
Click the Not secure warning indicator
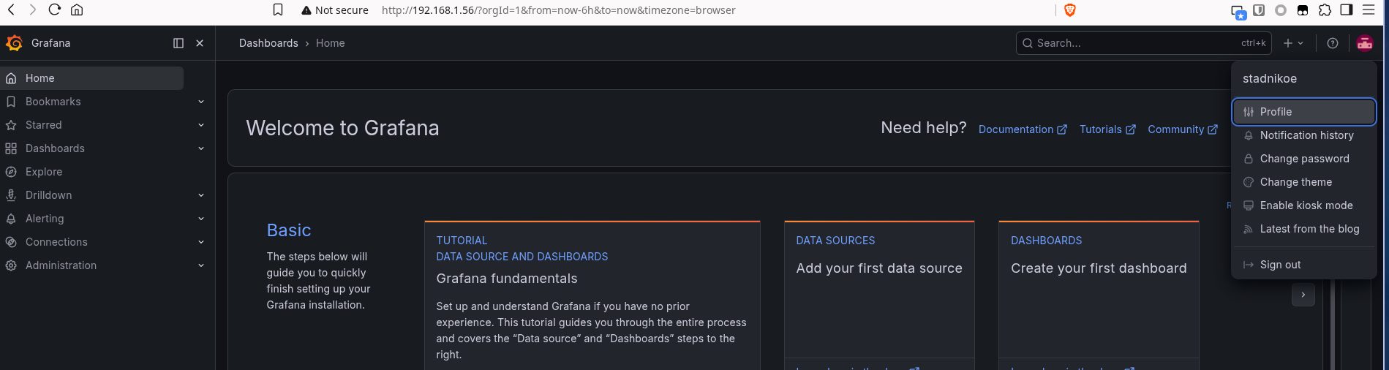click(x=334, y=10)
